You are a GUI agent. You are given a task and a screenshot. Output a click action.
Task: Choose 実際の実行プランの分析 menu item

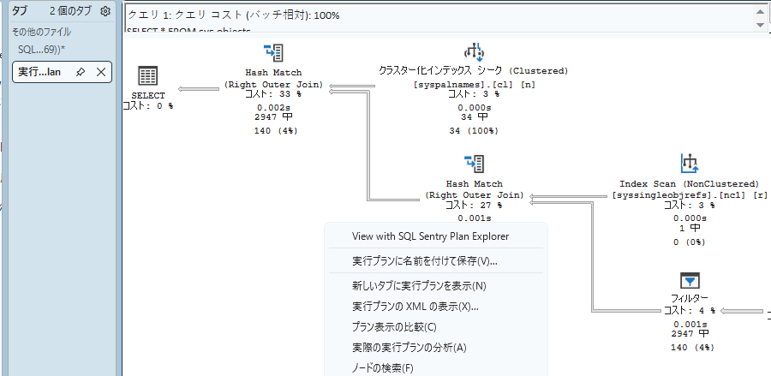click(409, 347)
